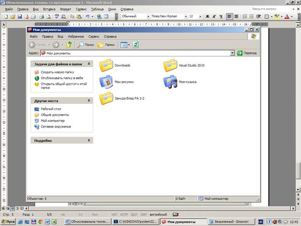Open the Избранное menu in Мои документы window
301x226 pixels.
coord(76,37)
